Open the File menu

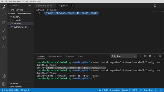[x=2, y=1]
